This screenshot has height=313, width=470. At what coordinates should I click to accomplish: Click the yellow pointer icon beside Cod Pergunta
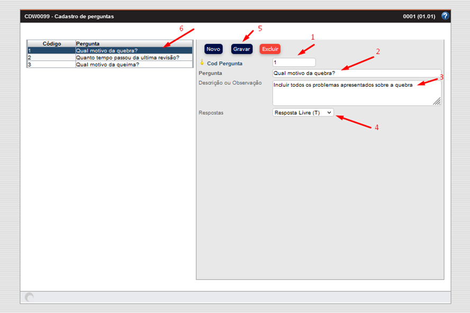pyautogui.click(x=202, y=63)
